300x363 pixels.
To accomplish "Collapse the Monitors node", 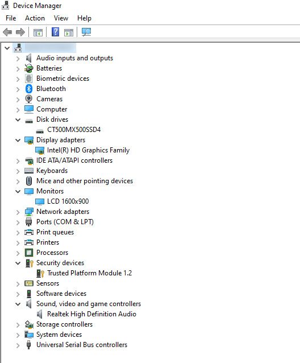I will [18, 191].
